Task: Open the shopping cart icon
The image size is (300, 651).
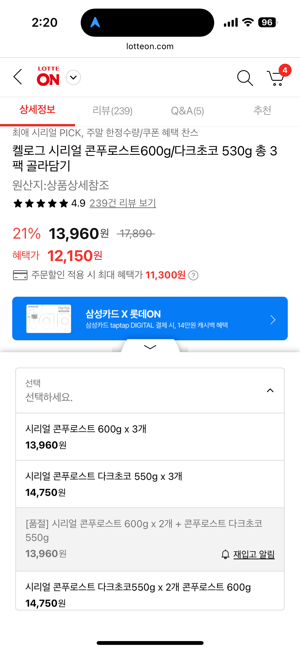Action: (x=276, y=78)
